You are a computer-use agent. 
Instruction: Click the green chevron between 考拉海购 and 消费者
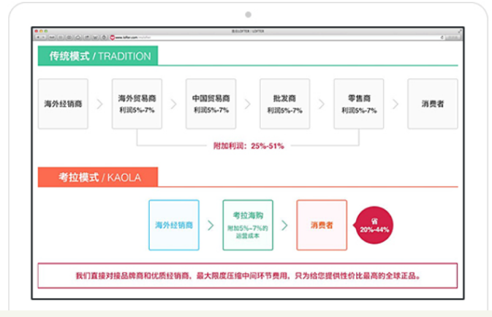(284, 225)
